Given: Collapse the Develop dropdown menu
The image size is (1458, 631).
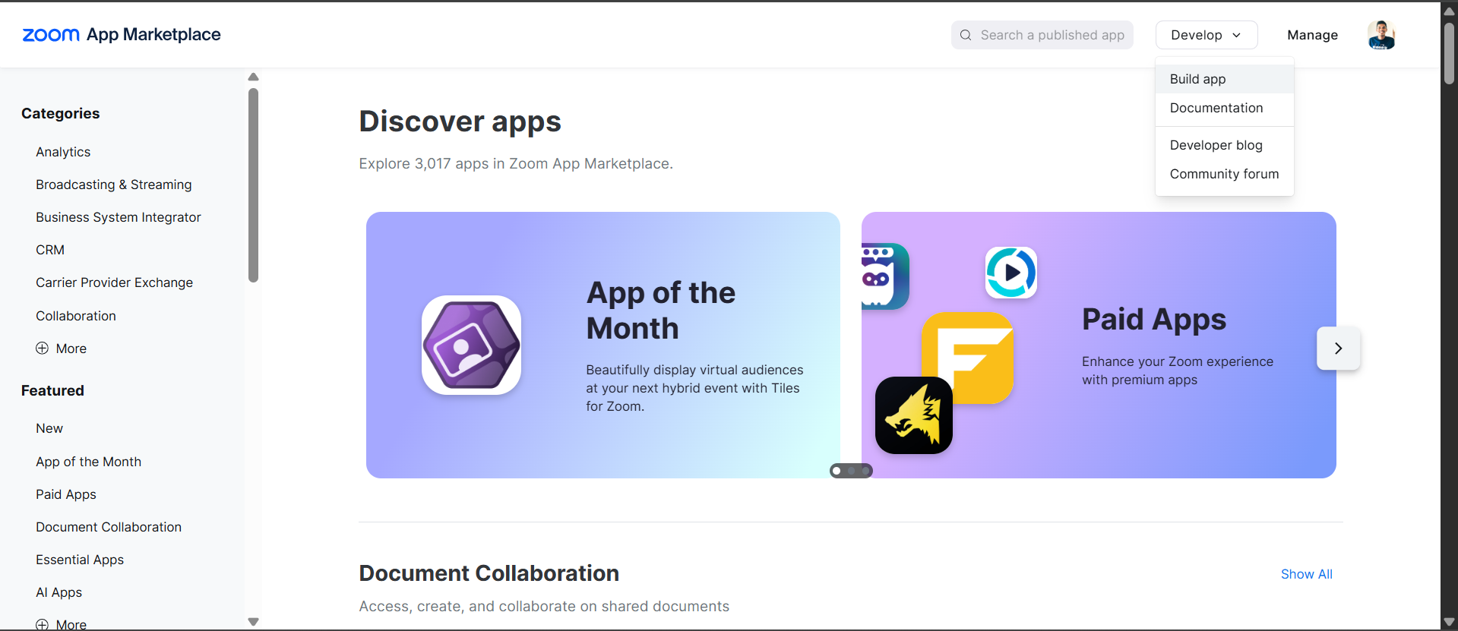Looking at the screenshot, I should (x=1207, y=35).
